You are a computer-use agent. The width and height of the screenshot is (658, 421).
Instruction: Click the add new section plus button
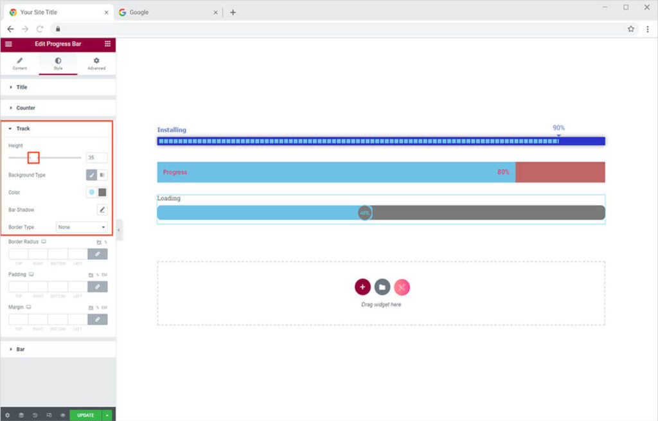[x=362, y=287]
